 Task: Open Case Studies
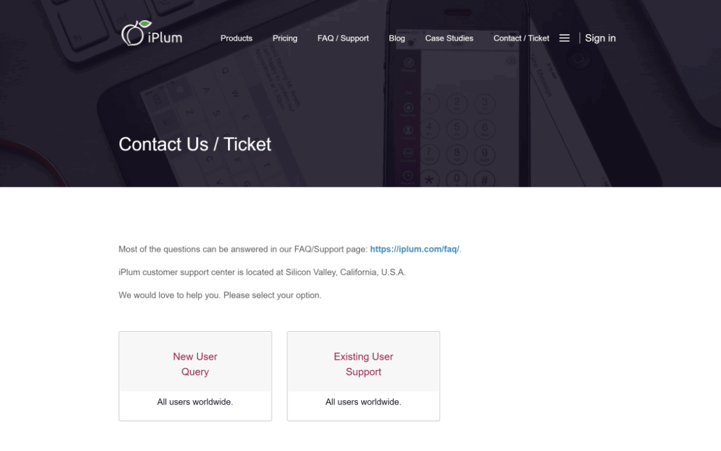click(x=449, y=39)
